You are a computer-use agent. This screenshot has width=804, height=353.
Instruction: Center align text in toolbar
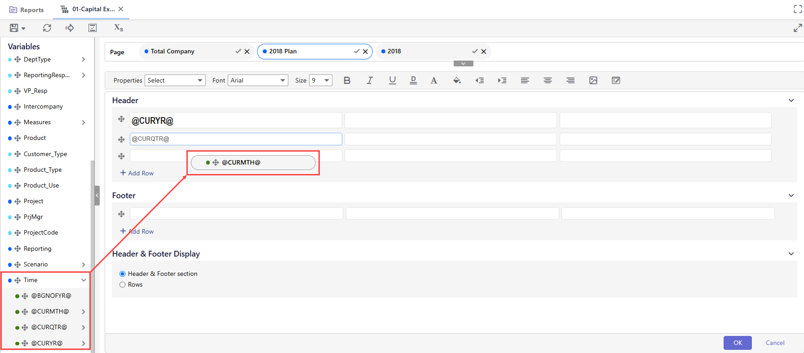548,80
